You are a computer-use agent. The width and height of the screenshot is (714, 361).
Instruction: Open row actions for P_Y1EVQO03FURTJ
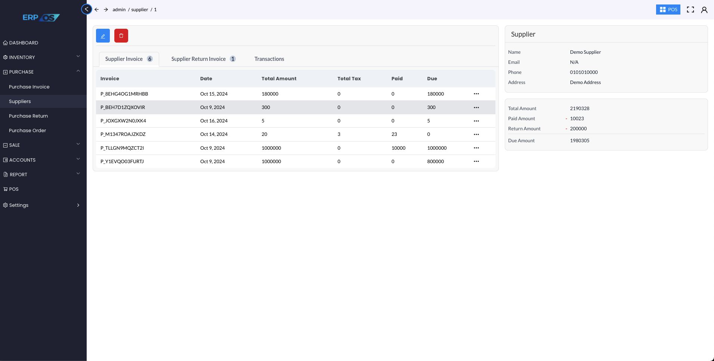tap(476, 161)
